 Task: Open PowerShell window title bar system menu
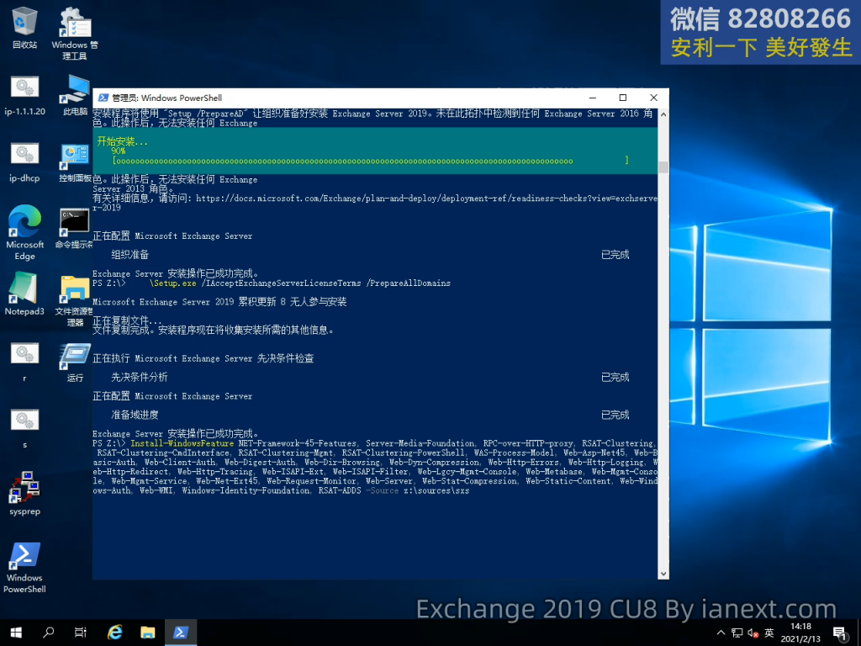[103, 98]
